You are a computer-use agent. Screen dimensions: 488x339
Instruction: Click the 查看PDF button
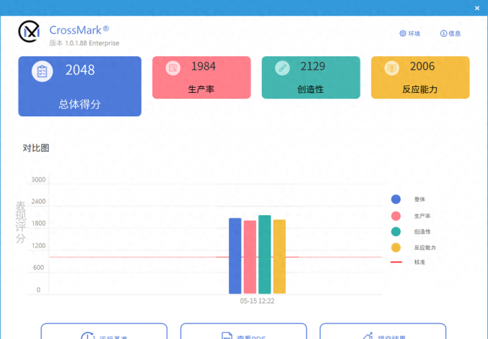click(x=243, y=331)
